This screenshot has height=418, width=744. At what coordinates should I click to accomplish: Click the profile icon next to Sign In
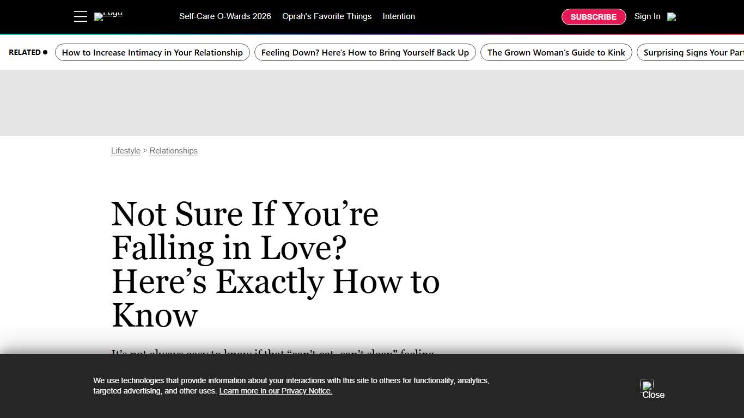coord(672,17)
